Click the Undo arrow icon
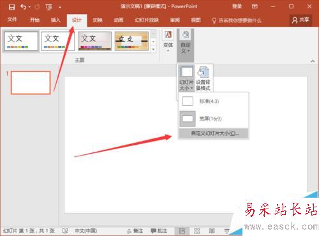The width and height of the screenshot is (319, 236). pyautogui.click(x=23, y=7)
